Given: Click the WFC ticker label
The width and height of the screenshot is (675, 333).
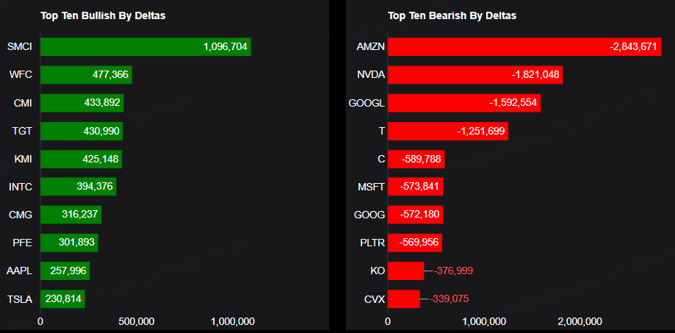Looking at the screenshot, I should [21, 74].
